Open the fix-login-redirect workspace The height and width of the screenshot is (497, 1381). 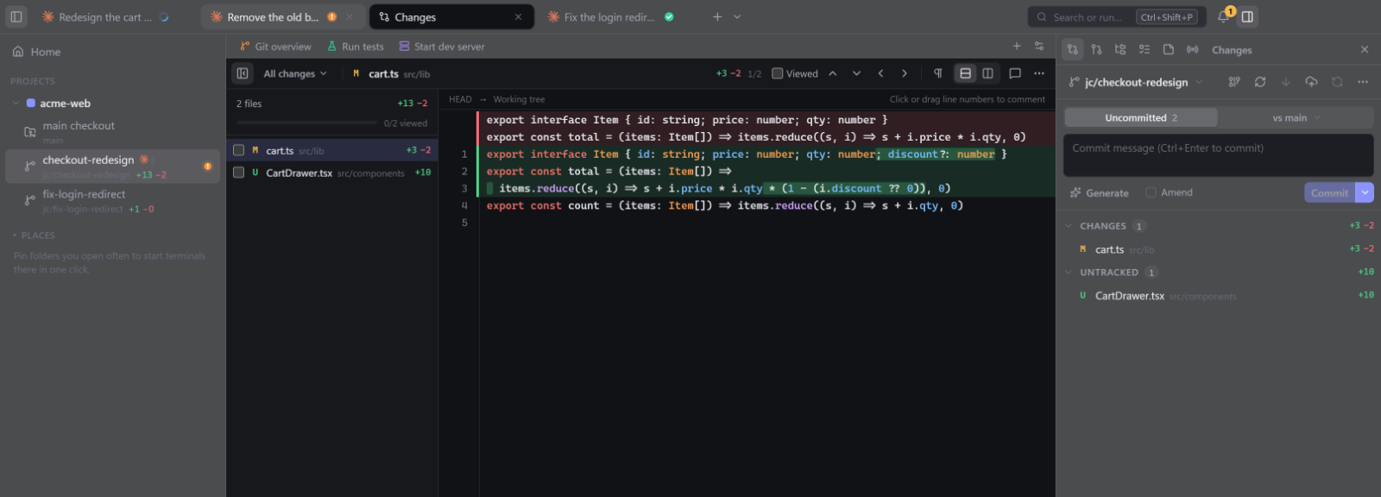point(112,200)
